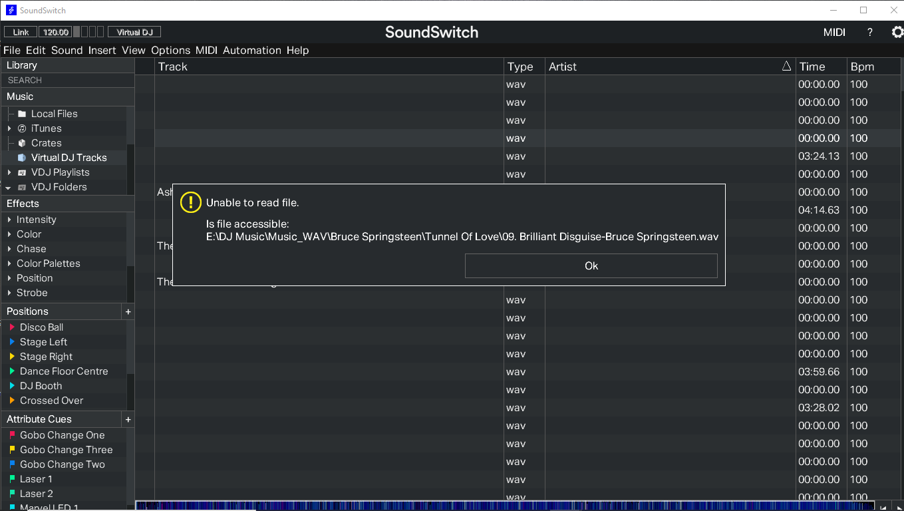
Task: Click the Virtual DJ source button
Action: [x=134, y=32]
